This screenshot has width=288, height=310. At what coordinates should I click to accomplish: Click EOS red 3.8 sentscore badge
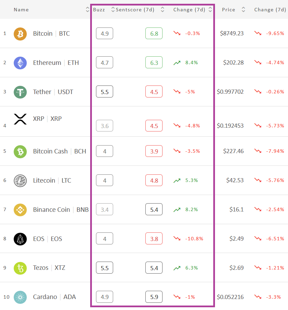coord(154,239)
